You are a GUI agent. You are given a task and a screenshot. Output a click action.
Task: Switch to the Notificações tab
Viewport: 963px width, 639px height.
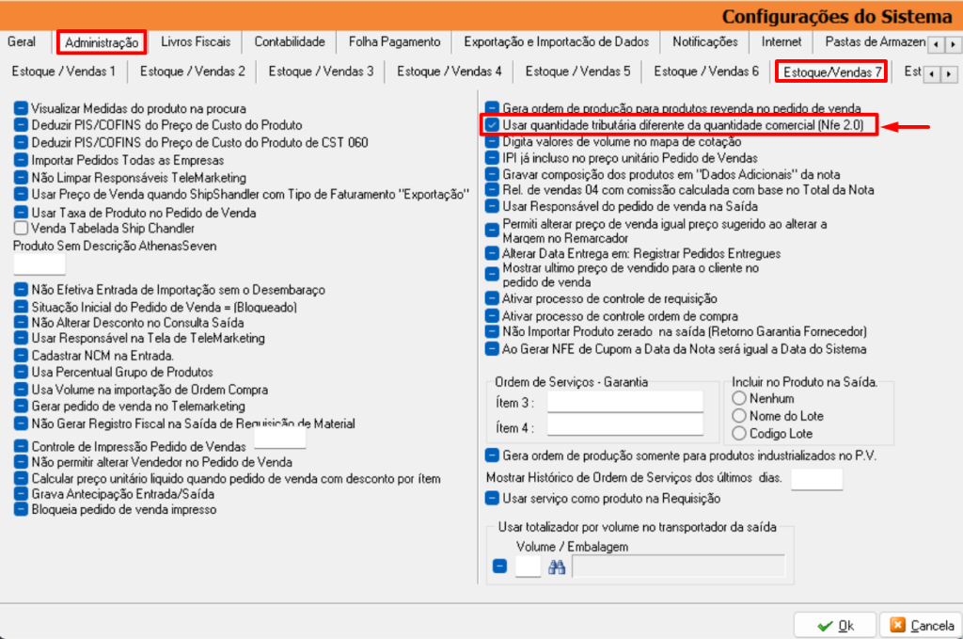[x=705, y=41]
